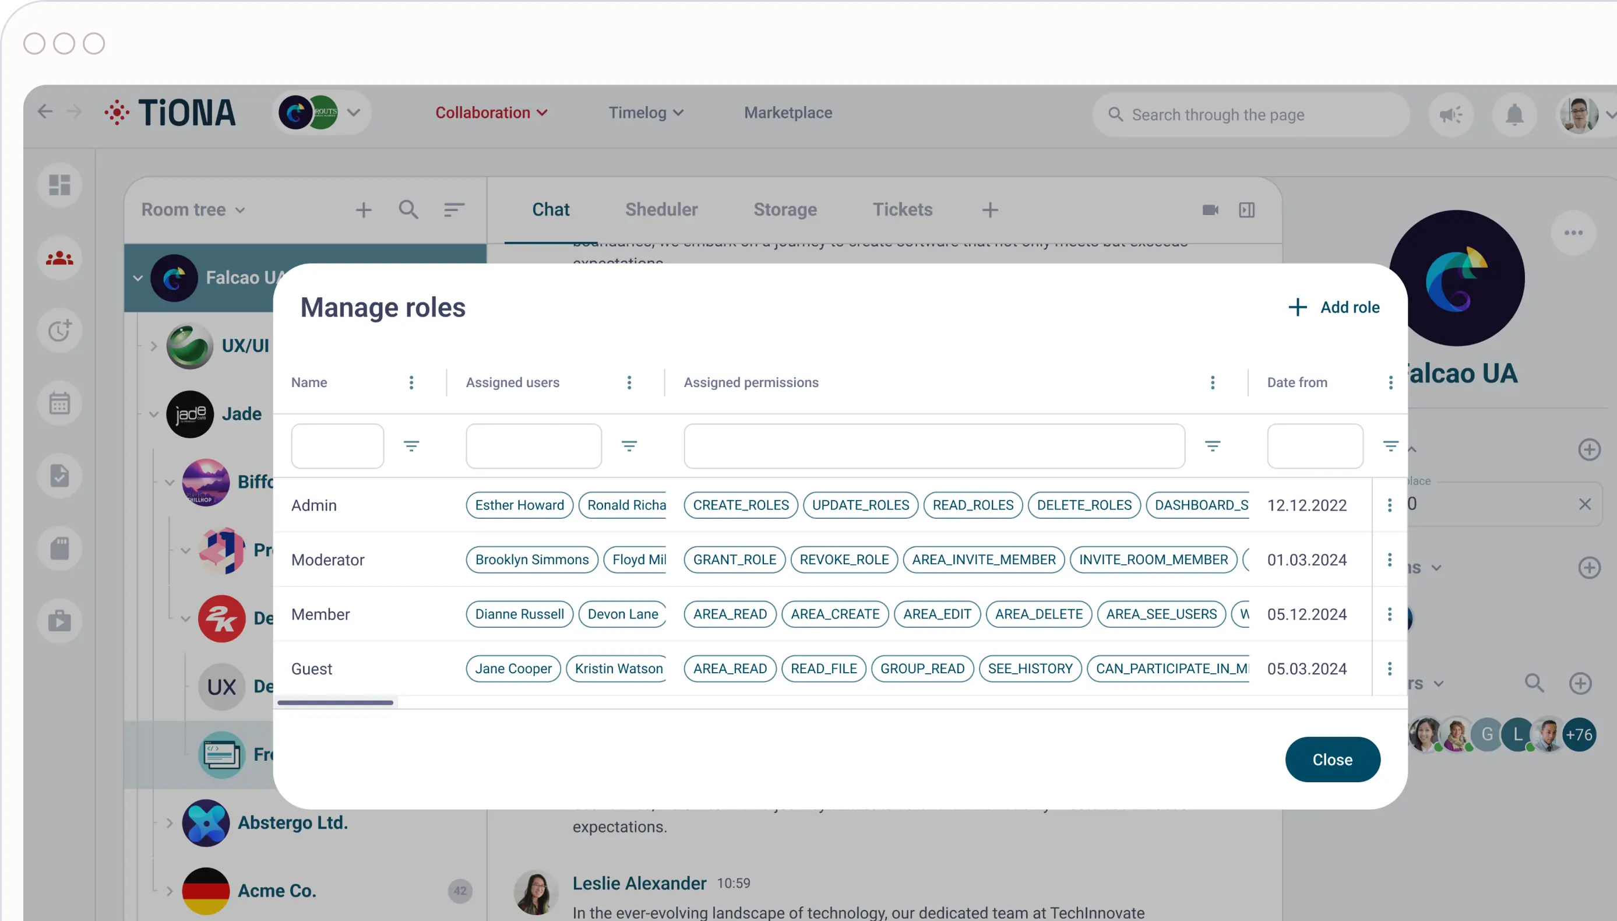Focus the Date from filter input

tap(1315, 446)
